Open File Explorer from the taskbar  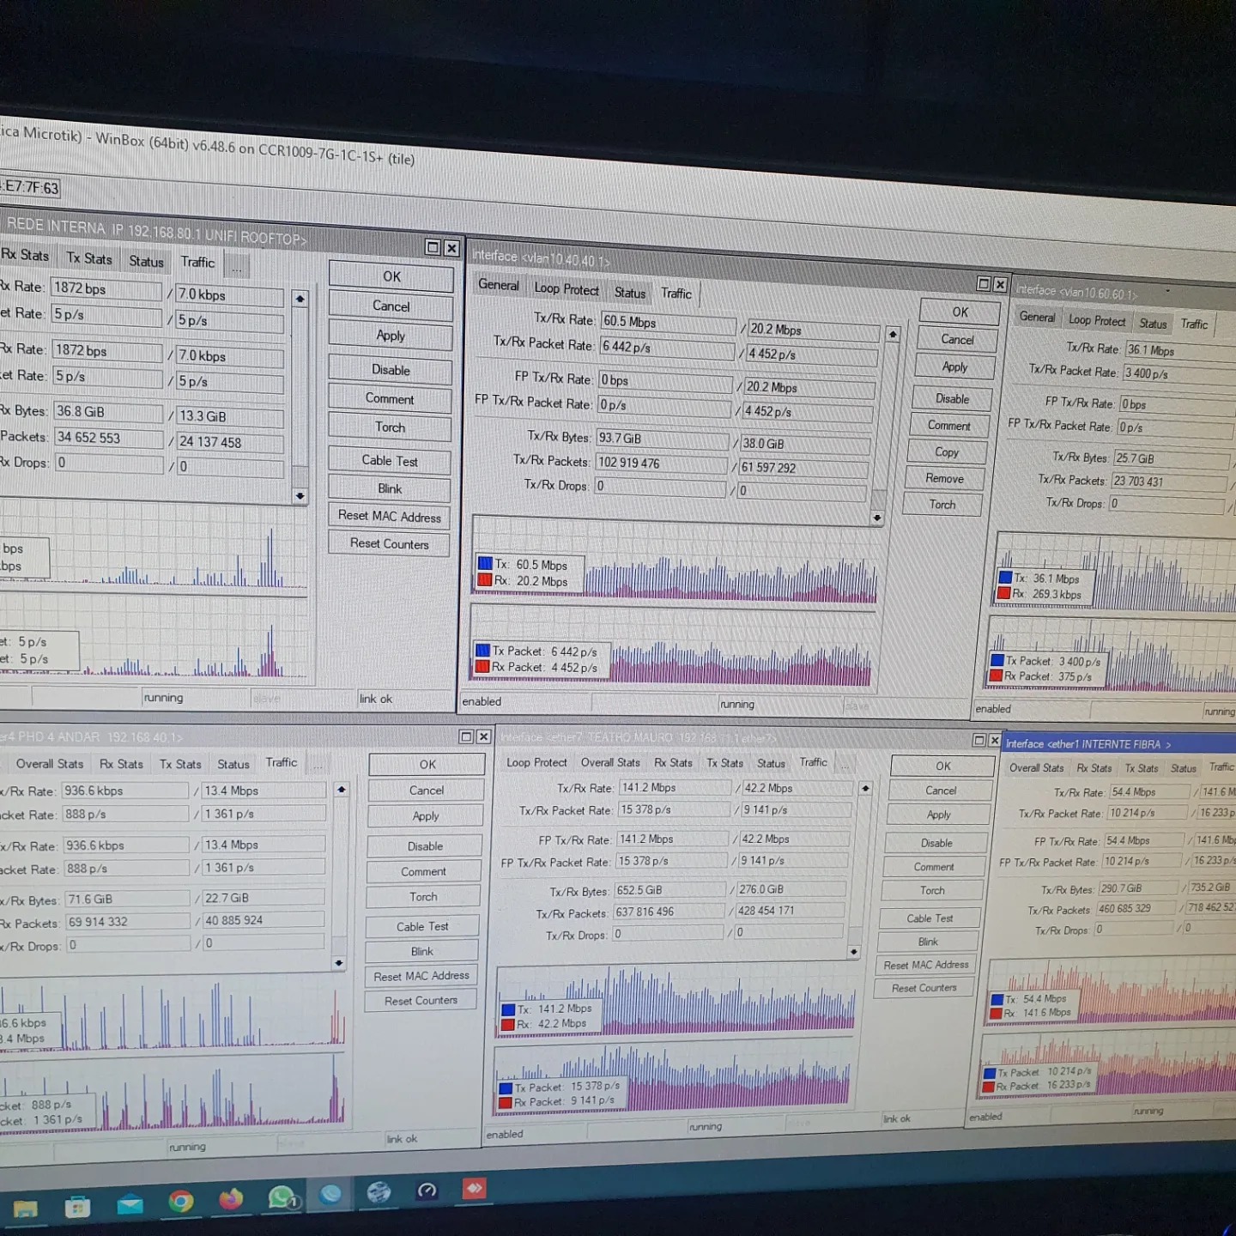click(25, 1209)
